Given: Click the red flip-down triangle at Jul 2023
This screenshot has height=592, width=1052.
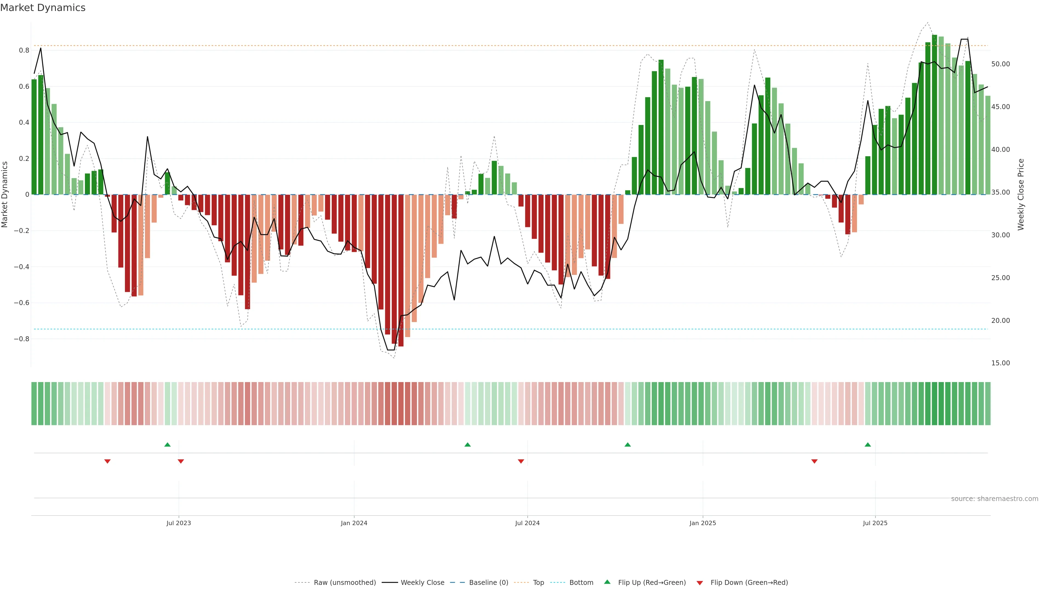Looking at the screenshot, I should click(x=181, y=461).
